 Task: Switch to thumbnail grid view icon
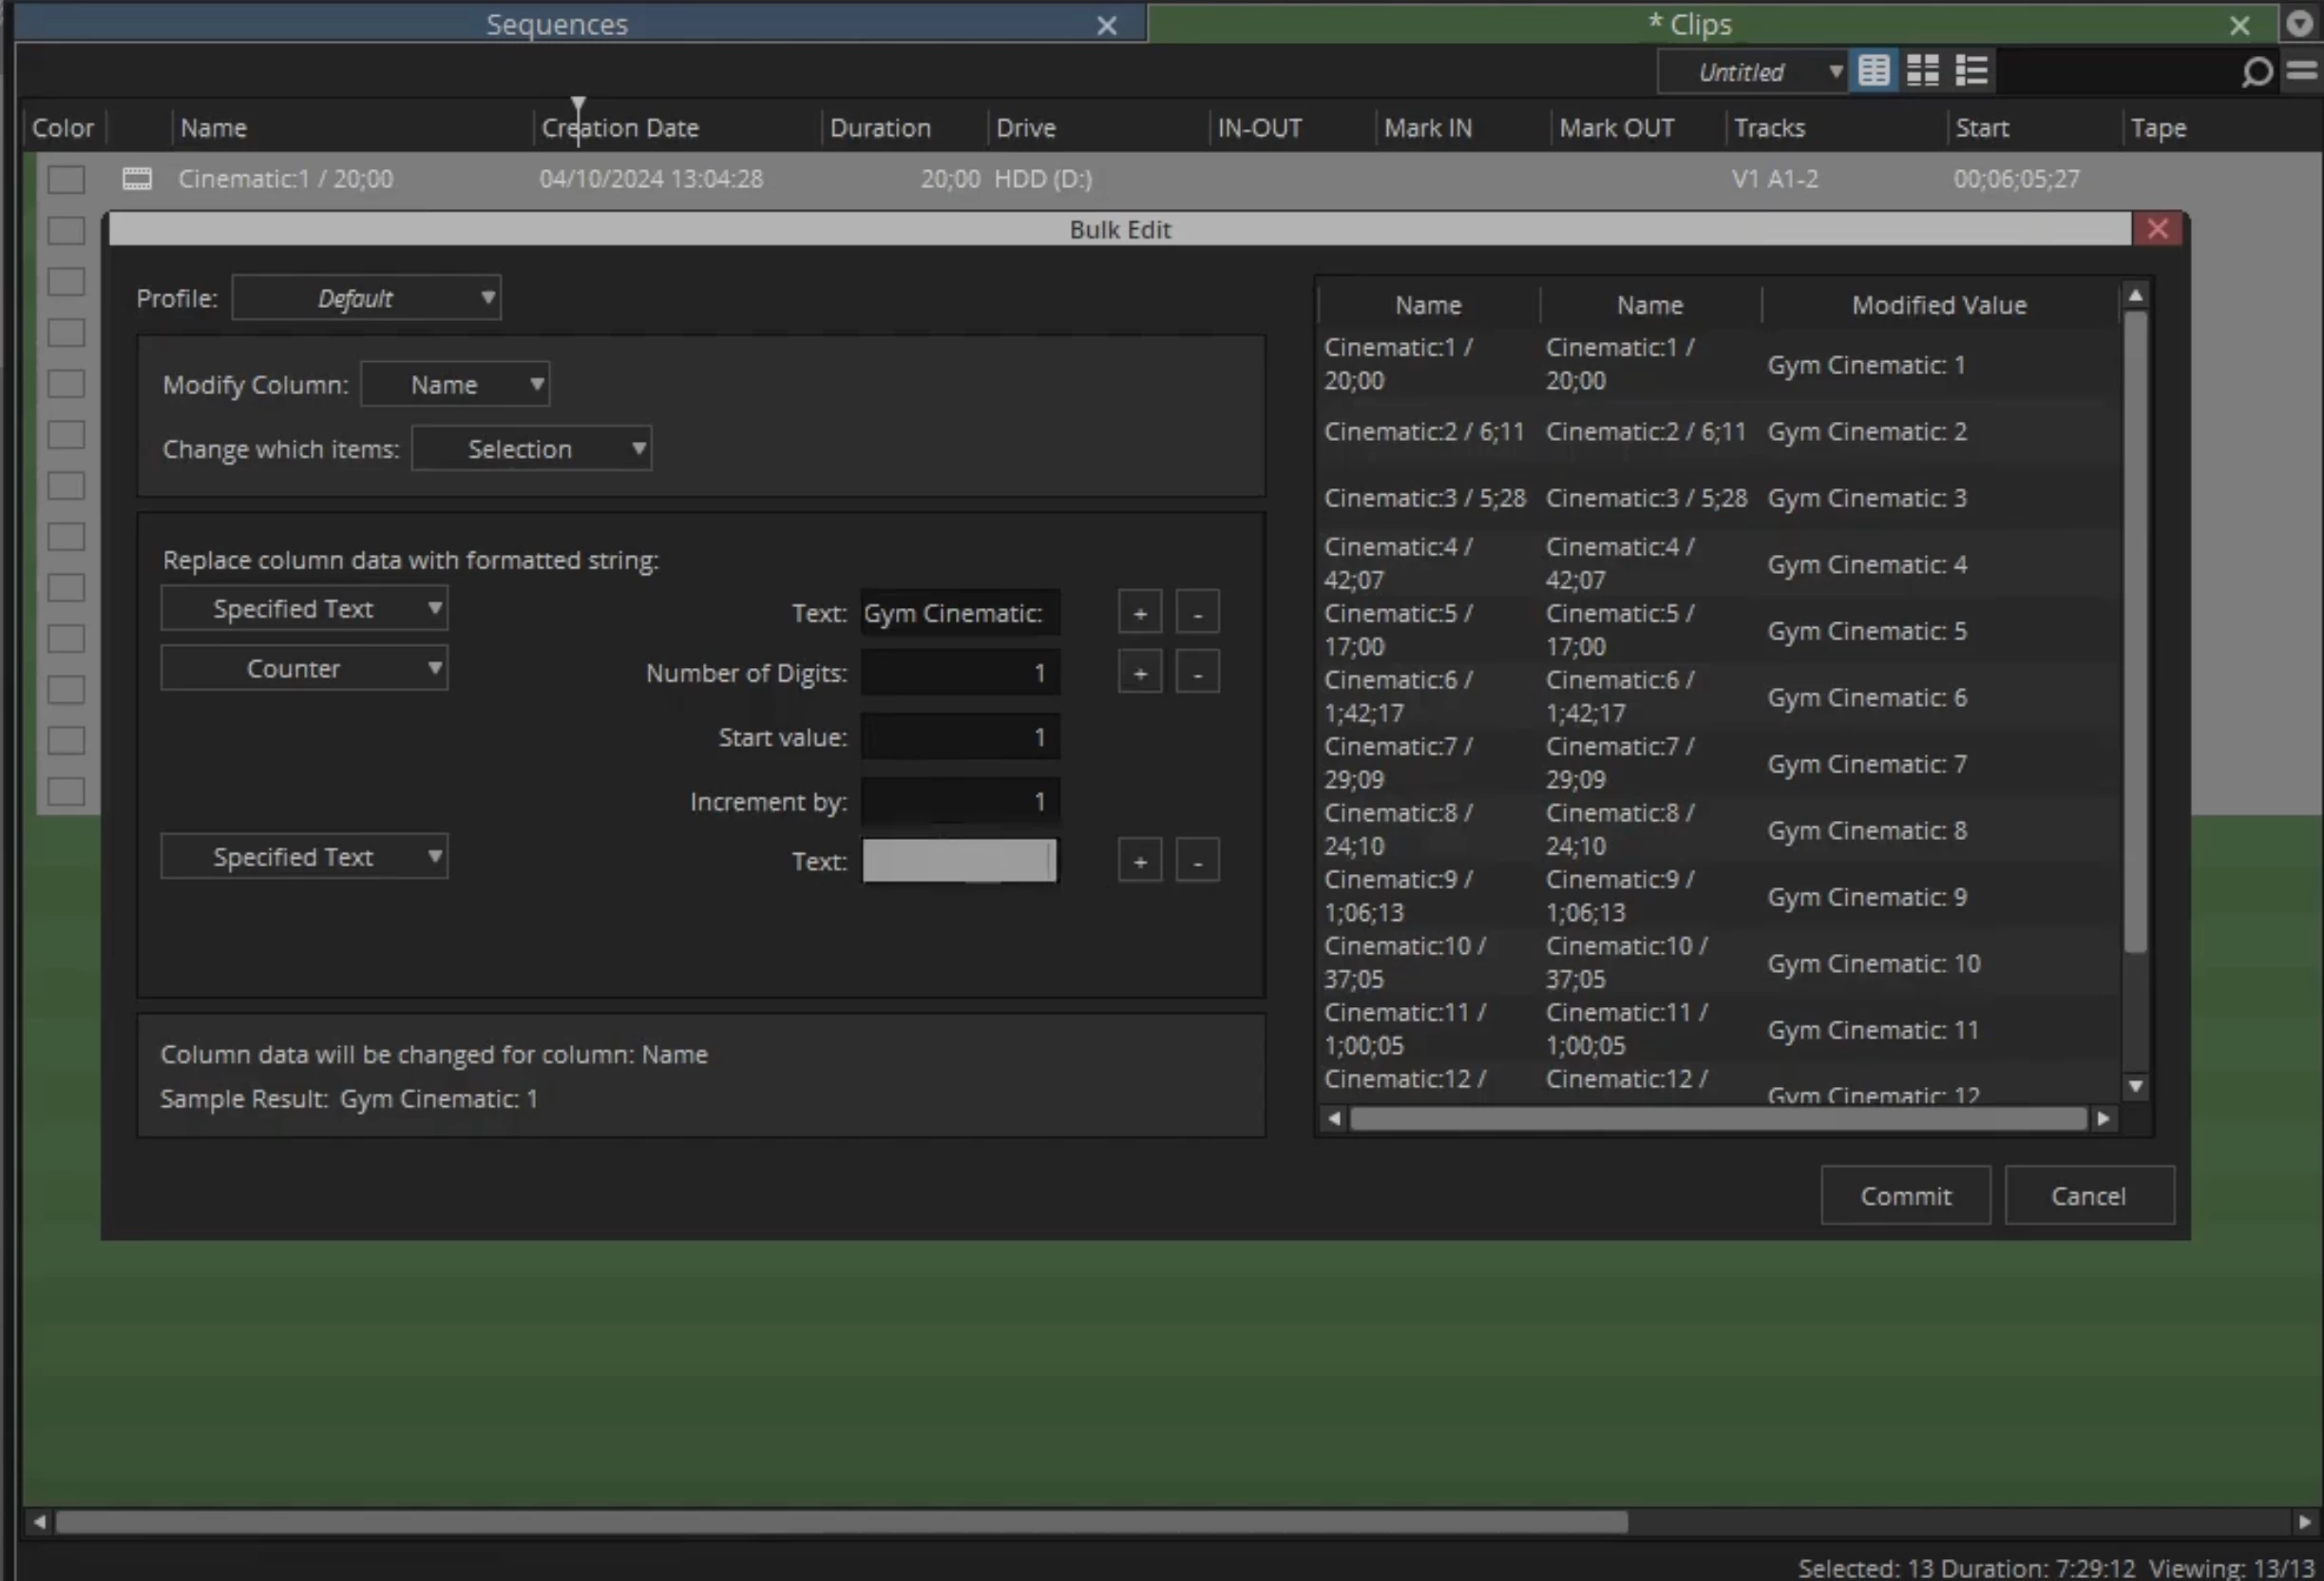(x=1922, y=71)
